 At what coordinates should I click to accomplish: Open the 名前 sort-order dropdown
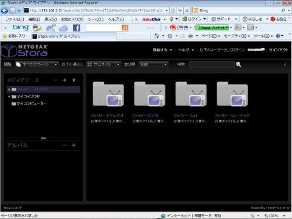[x=153, y=64]
